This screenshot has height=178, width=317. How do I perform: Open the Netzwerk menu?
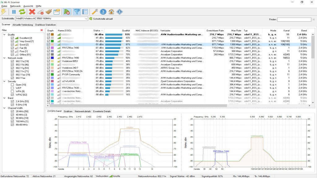click(15, 6)
